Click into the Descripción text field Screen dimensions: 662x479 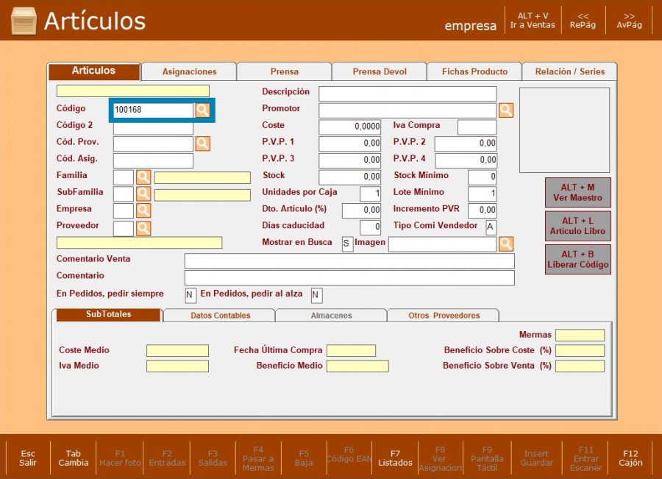click(x=407, y=93)
